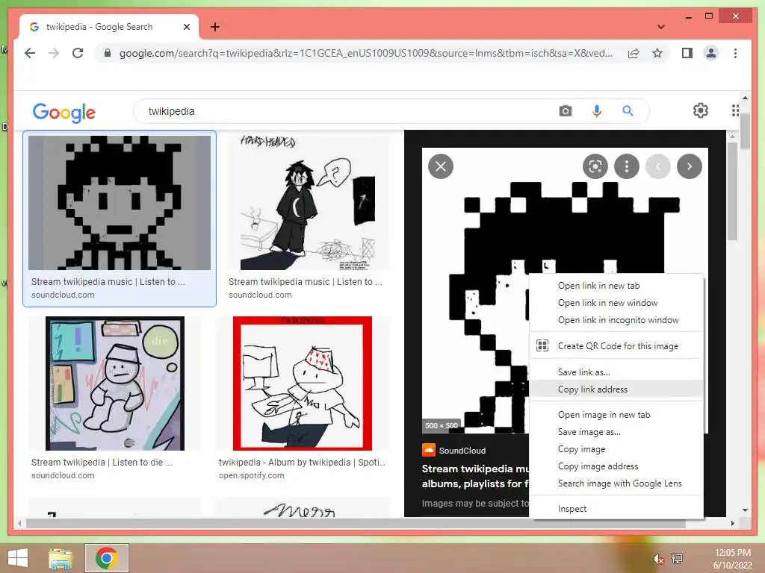Show the previous preview image

(658, 166)
